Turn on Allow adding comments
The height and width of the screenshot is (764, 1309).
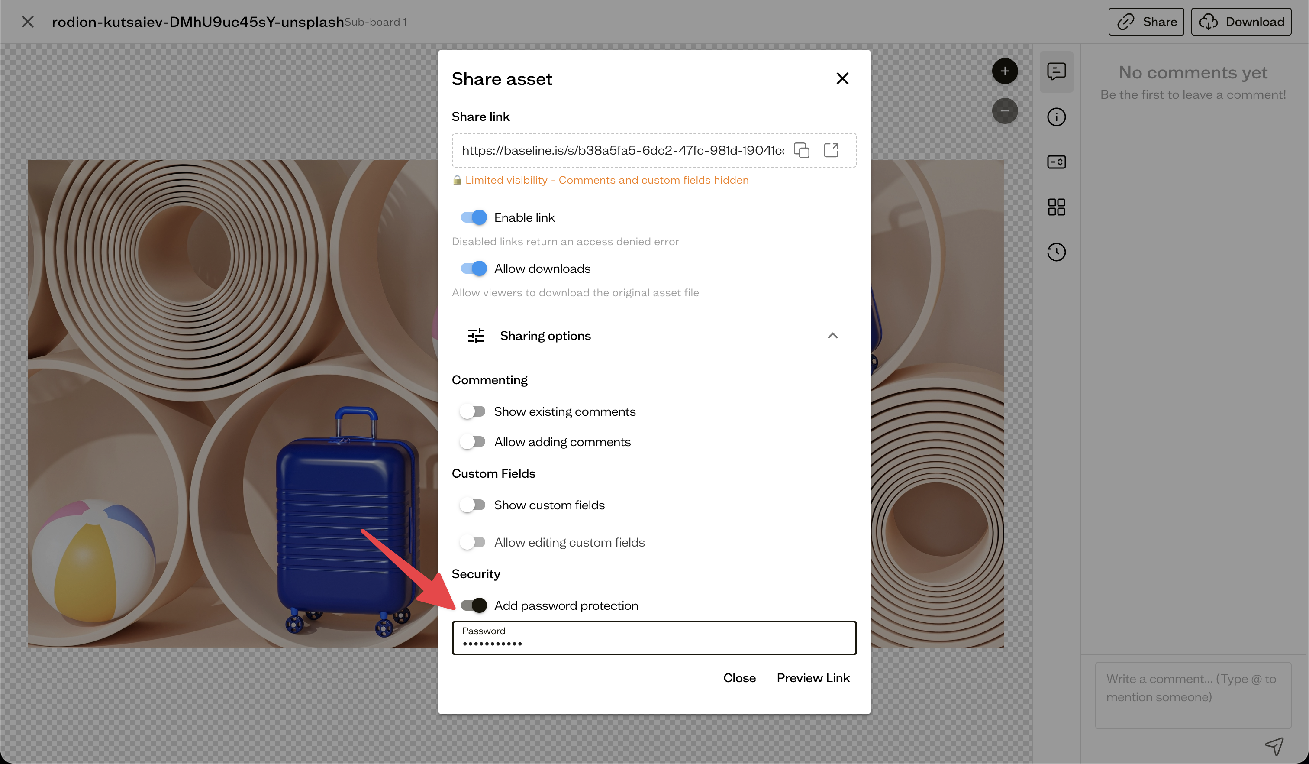pos(472,442)
